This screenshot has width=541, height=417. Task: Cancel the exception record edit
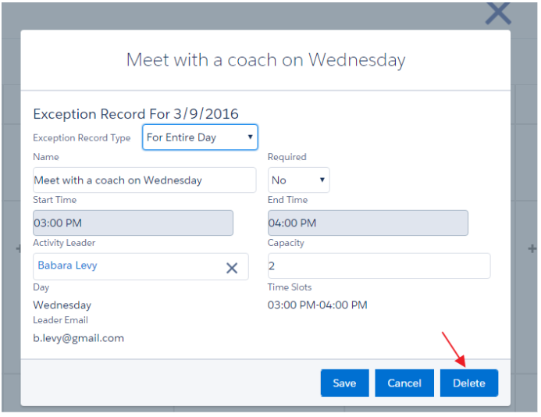(x=404, y=383)
